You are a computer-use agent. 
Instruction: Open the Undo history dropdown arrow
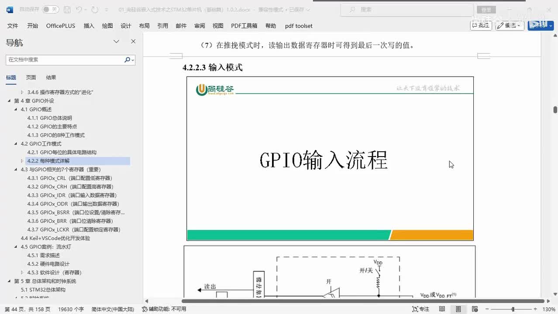(86, 10)
